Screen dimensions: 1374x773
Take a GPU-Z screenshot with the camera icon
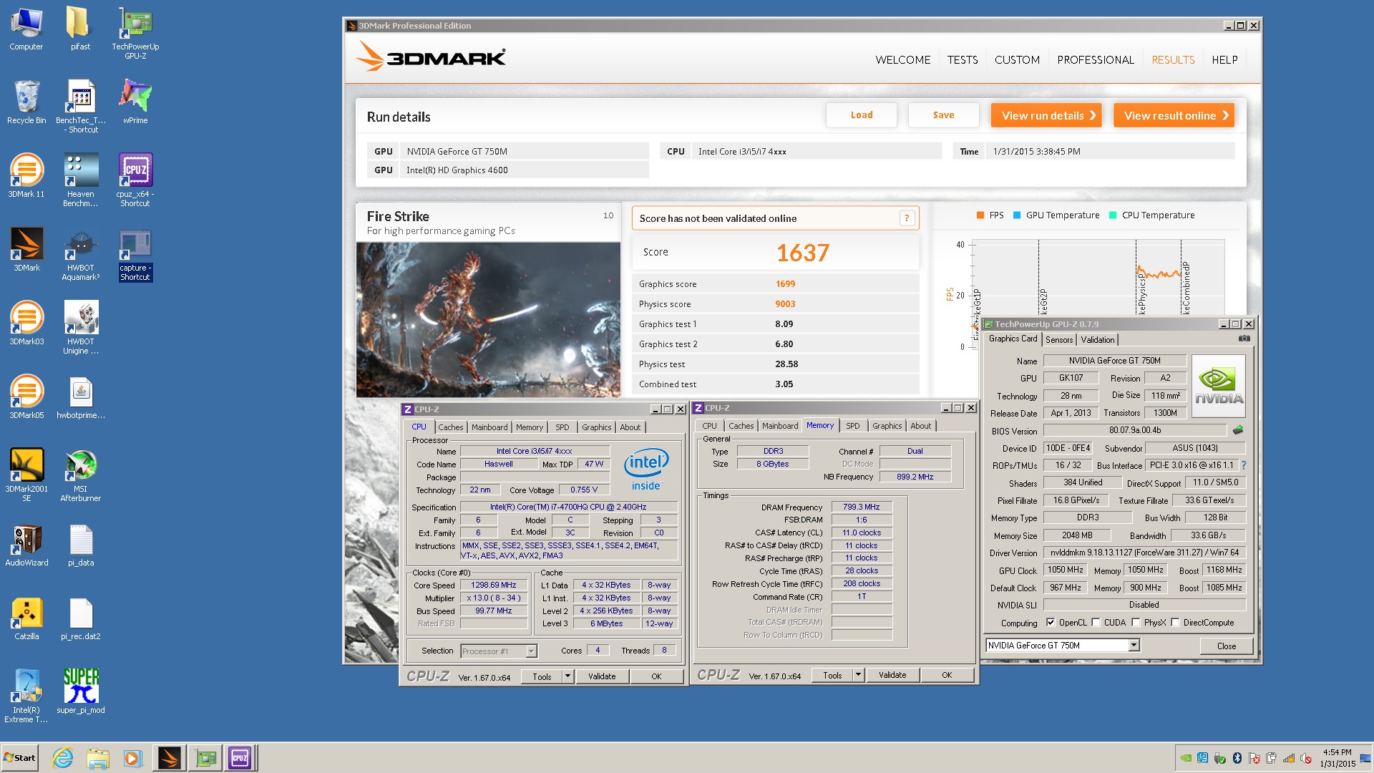click(x=1244, y=339)
